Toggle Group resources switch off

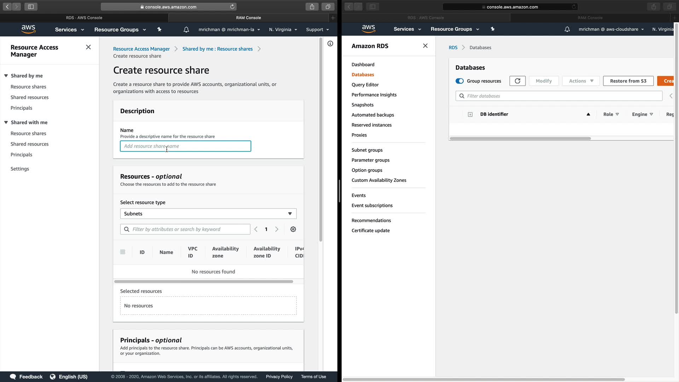459,81
